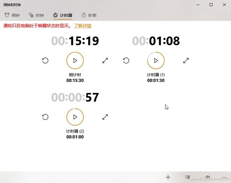Image resolution: width=231 pixels, height=183 pixels.
Task: Click the select timers list icon
Action: pos(188,177)
